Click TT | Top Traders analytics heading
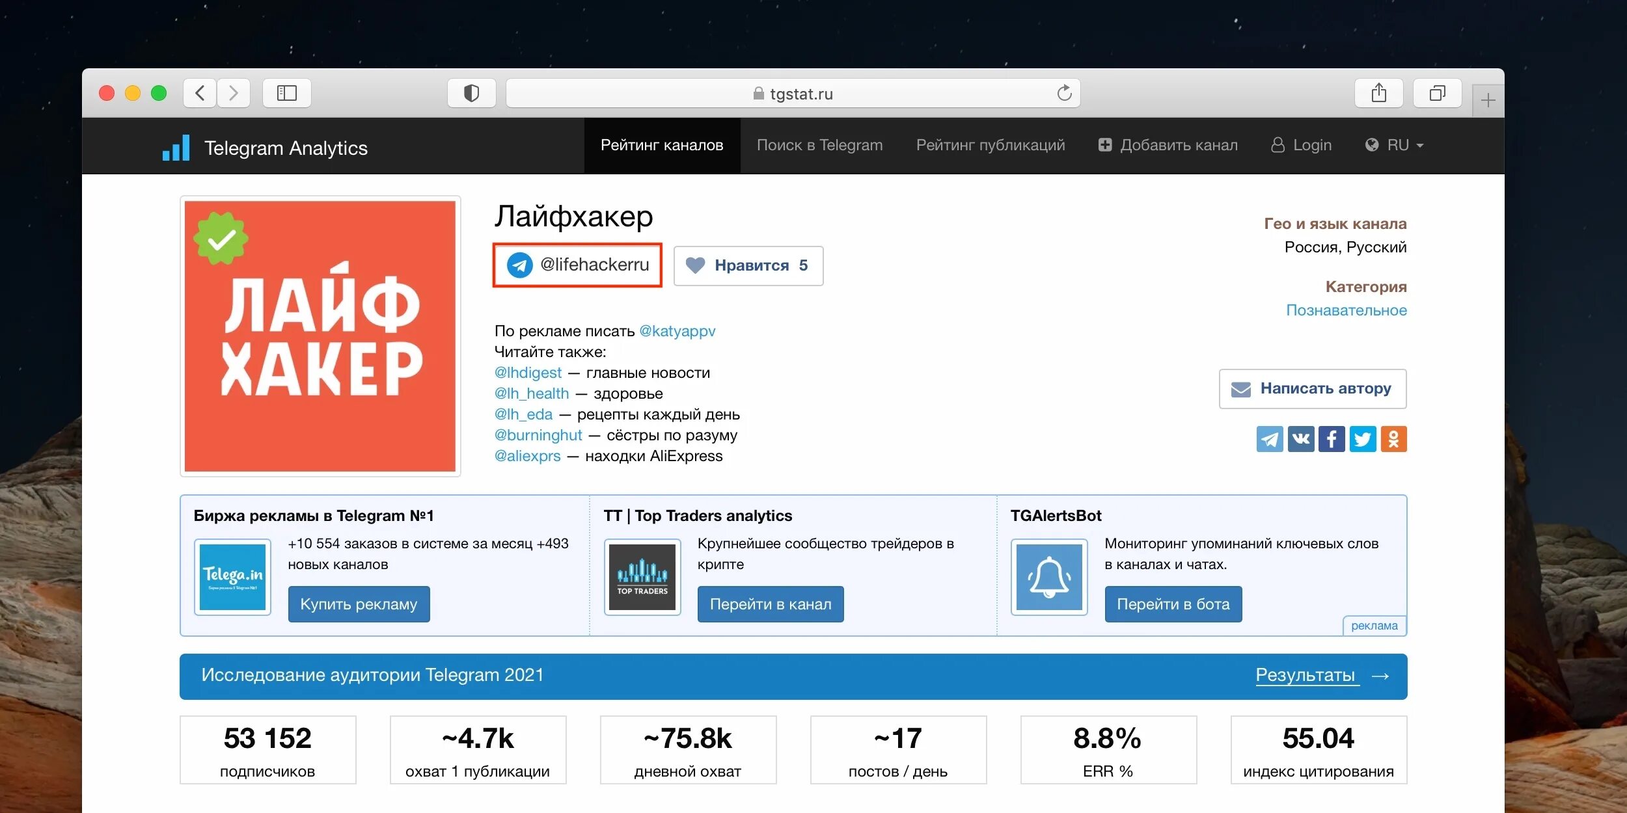The width and height of the screenshot is (1627, 813). tap(698, 516)
